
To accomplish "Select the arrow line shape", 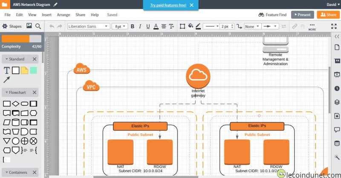I will pos(7,80).
